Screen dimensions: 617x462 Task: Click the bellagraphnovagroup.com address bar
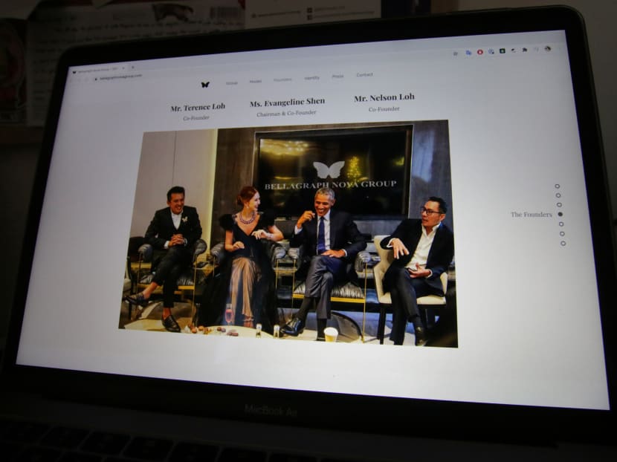pos(120,77)
